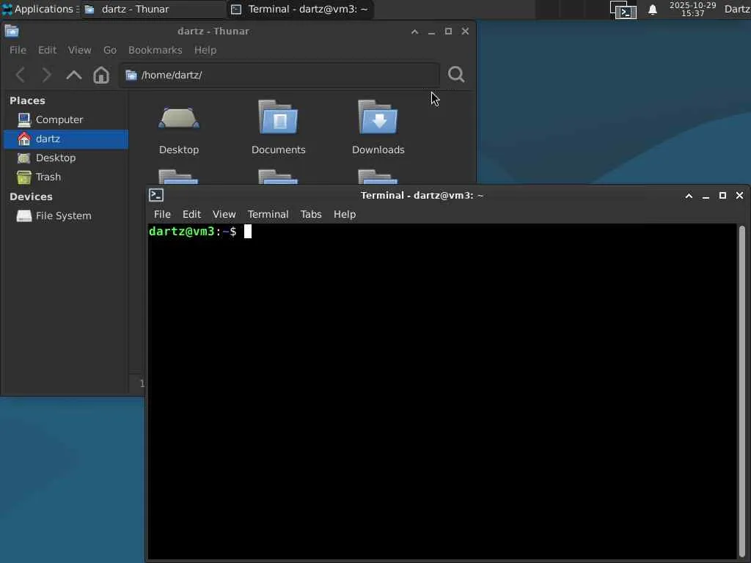The height and width of the screenshot is (563, 751).
Task: Open Terminal Help menu
Action: pos(345,214)
